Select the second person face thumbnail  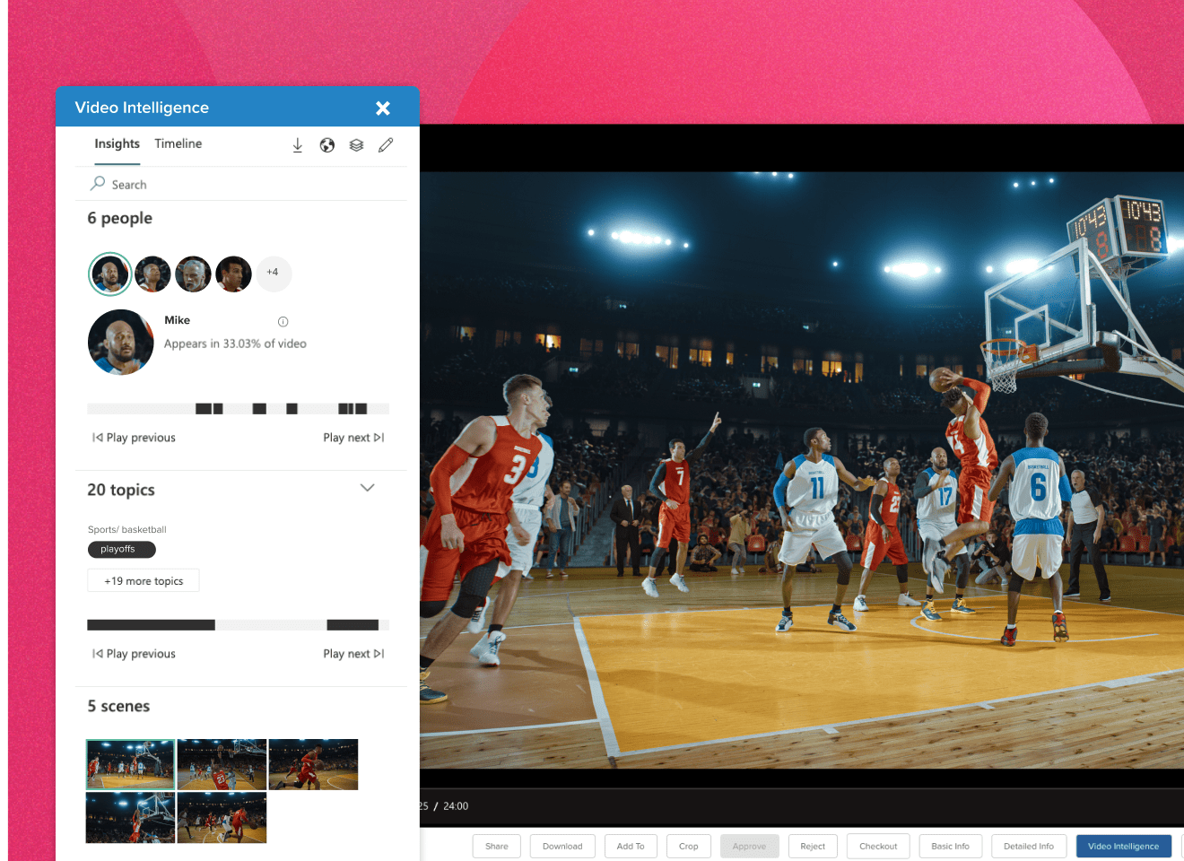click(x=152, y=274)
